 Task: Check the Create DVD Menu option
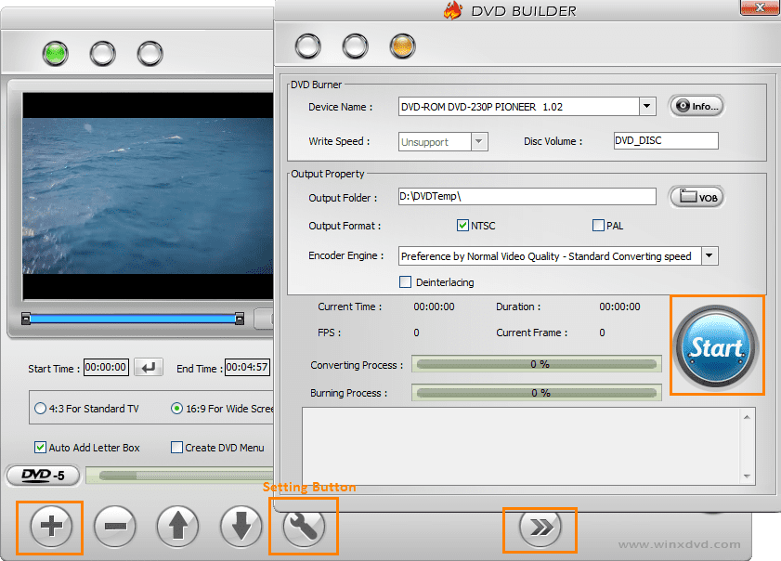click(176, 448)
